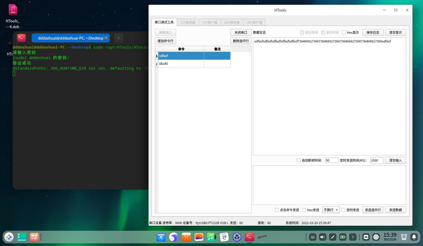Viewport: 423px width, 246px height.
Task: Open the volume control in tray
Action: [322, 237]
